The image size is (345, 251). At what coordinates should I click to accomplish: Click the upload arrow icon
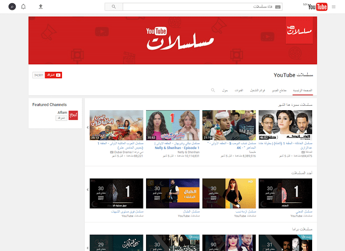pyautogui.click(x=41, y=6)
